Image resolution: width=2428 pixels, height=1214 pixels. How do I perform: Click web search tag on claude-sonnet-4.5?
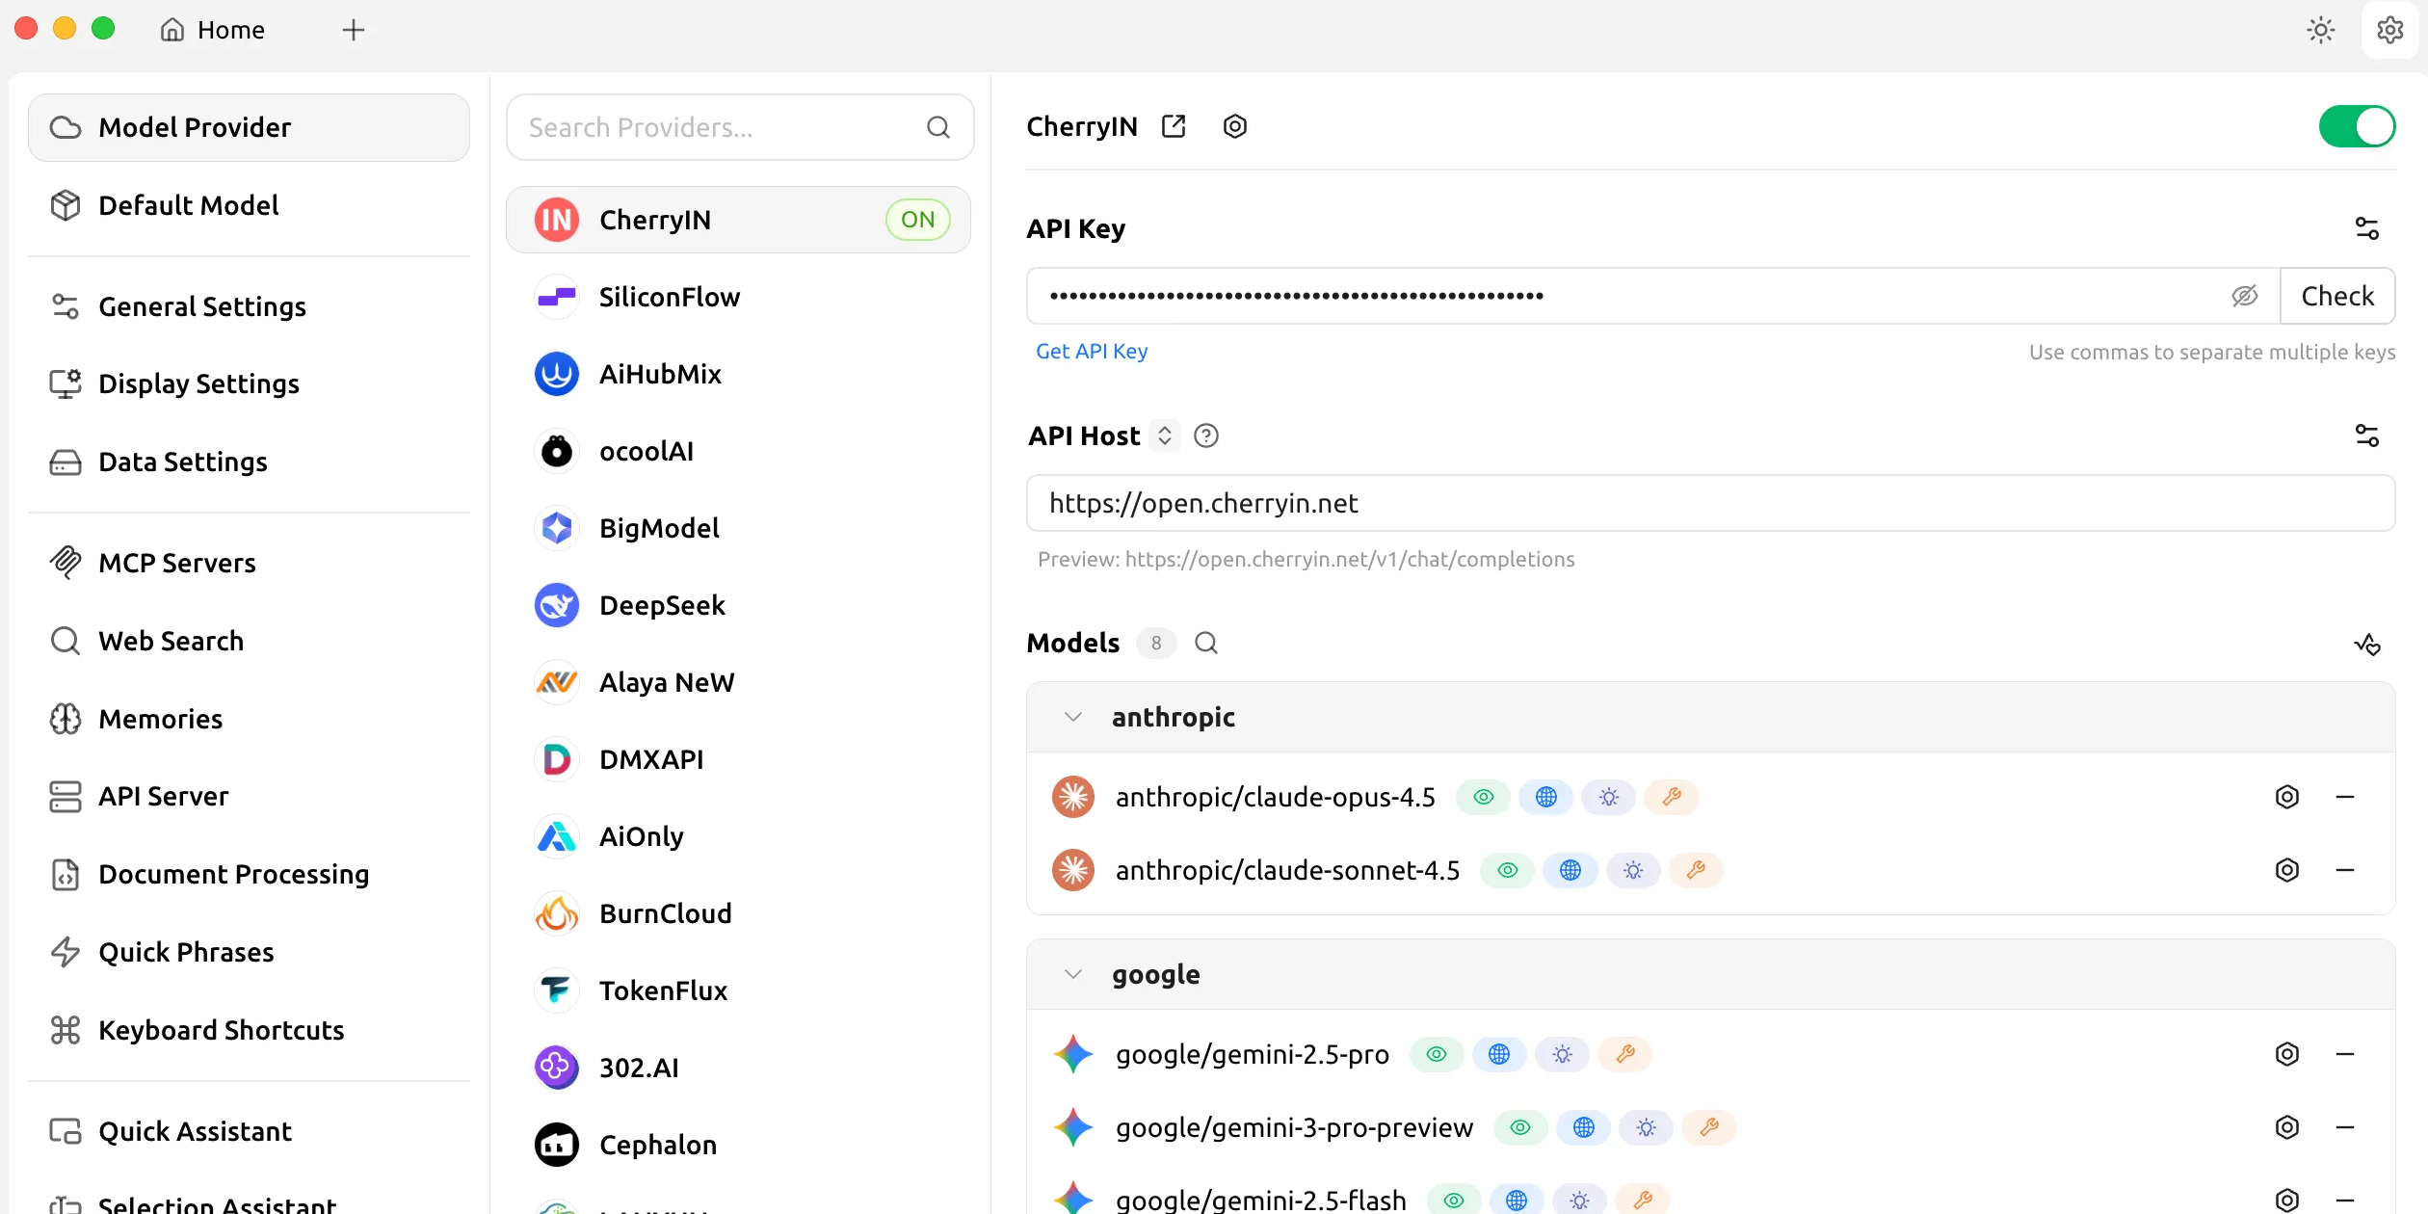coord(1570,870)
